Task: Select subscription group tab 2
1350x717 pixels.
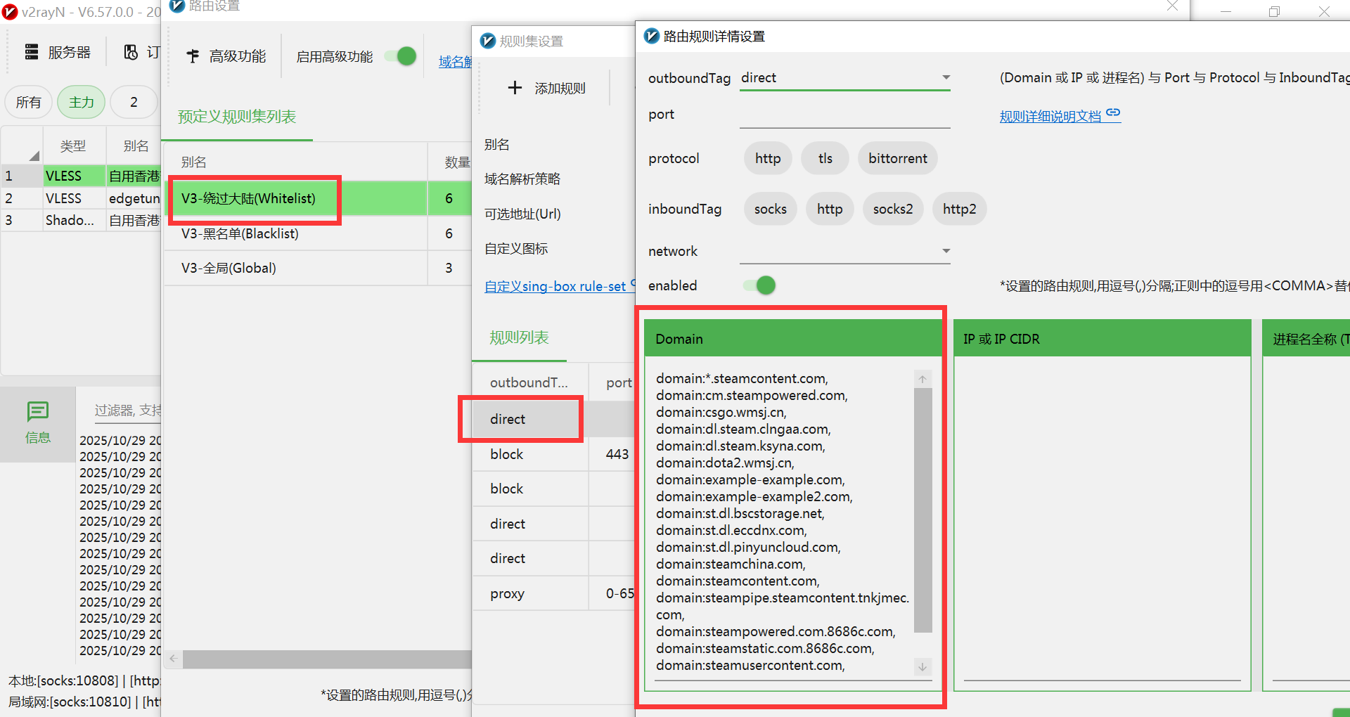Action: [134, 103]
